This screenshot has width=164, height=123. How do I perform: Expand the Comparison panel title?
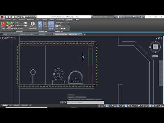[19, 31]
